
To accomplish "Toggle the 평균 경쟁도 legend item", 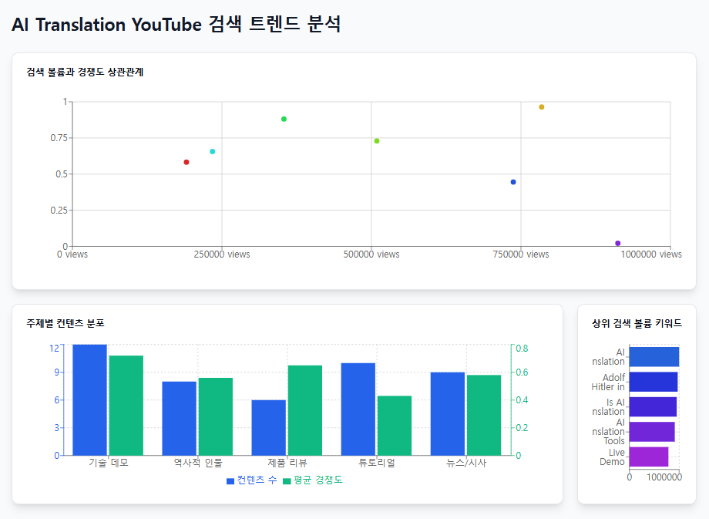I will [x=312, y=480].
